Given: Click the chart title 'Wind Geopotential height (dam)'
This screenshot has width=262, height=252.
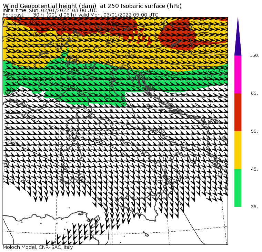Looking at the screenshot, I should click(x=49, y=6).
